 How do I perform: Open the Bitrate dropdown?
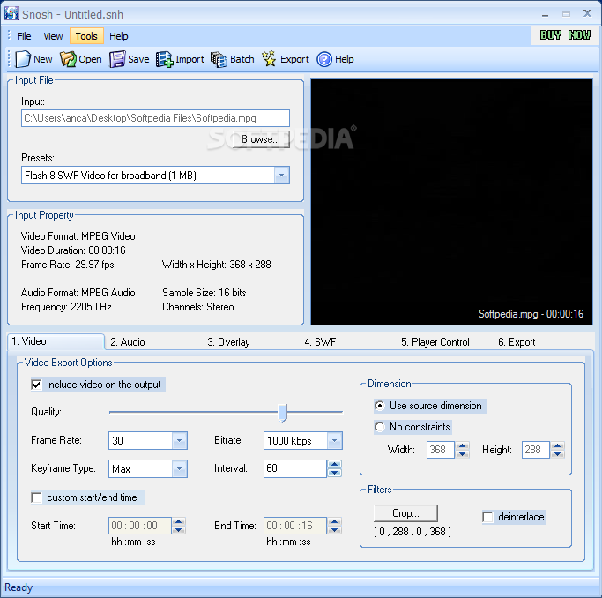[x=334, y=440]
